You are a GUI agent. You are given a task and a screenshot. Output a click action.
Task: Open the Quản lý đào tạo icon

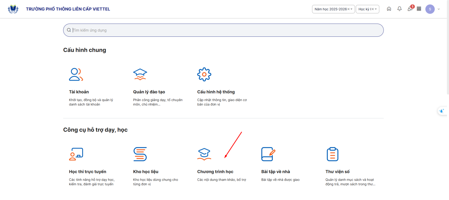tap(140, 74)
